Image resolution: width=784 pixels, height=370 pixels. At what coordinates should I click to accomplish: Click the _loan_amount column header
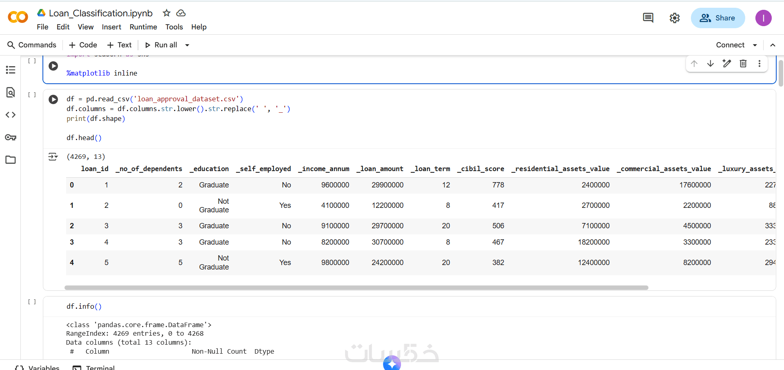coord(380,169)
